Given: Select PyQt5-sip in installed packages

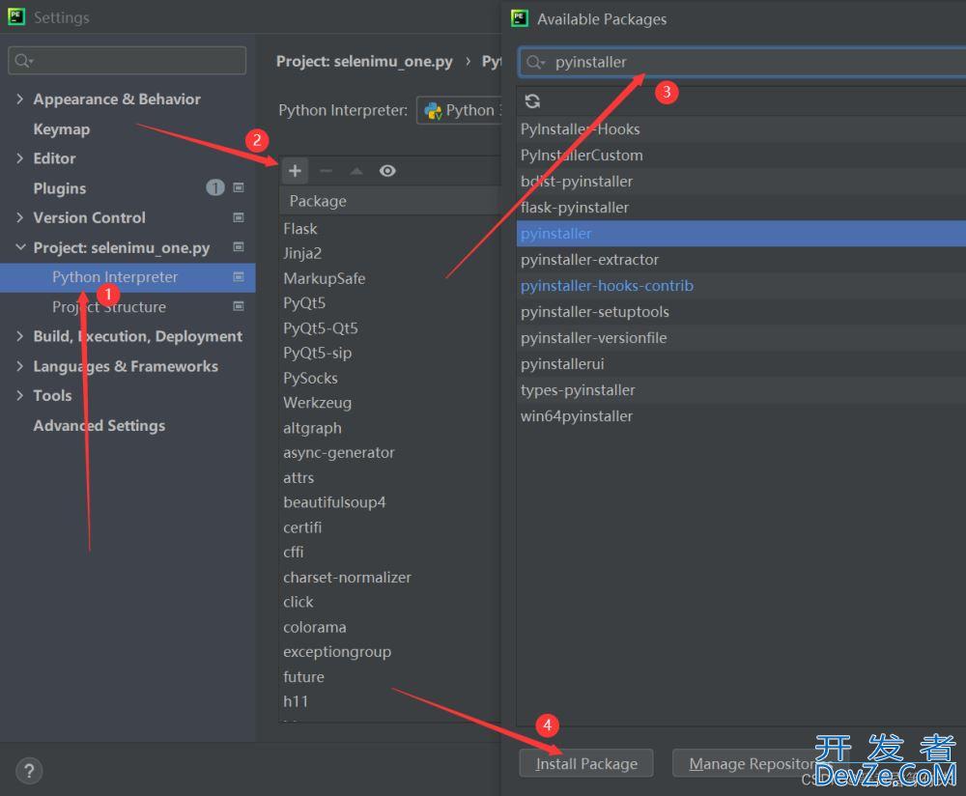Looking at the screenshot, I should coord(389,353).
